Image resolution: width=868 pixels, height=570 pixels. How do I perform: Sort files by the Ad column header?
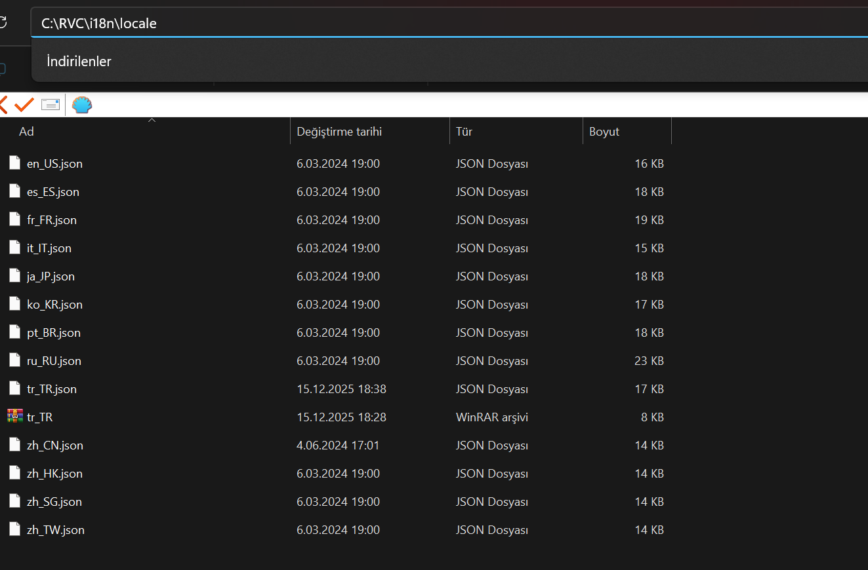pyautogui.click(x=26, y=132)
